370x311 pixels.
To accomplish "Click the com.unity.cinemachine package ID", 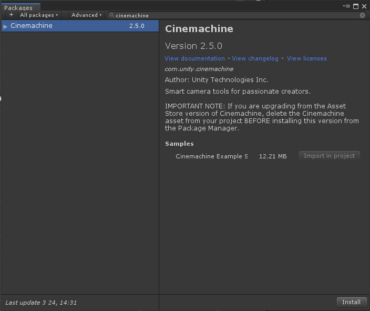I will [199, 69].
